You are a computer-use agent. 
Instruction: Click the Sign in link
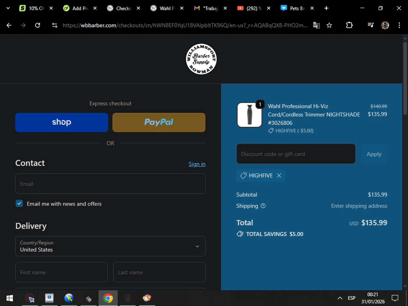click(x=197, y=164)
